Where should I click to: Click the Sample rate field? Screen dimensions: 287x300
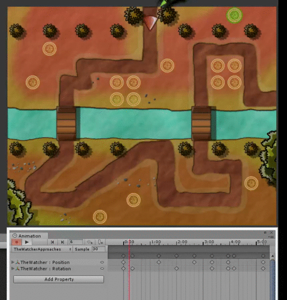click(99, 249)
